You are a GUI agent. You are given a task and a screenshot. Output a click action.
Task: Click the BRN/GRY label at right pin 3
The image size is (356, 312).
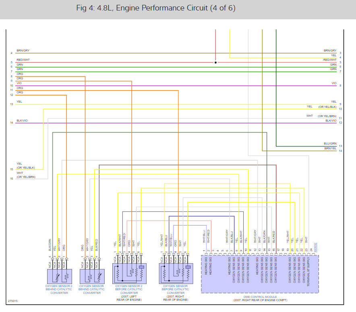pyautogui.click(x=330, y=51)
